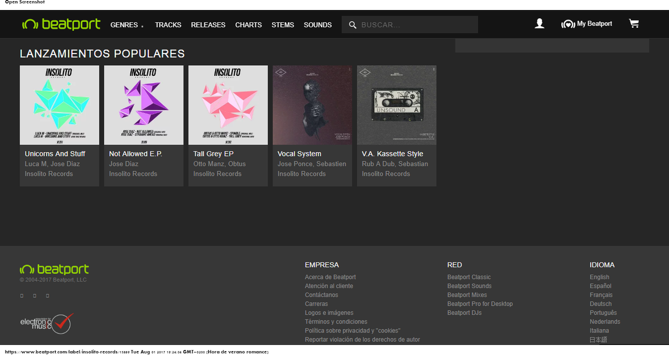
Task: Click Insolito Records under V.A. Kassette Style
Action: (x=386, y=174)
